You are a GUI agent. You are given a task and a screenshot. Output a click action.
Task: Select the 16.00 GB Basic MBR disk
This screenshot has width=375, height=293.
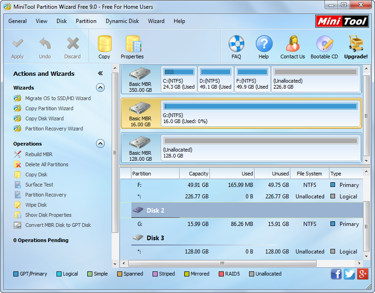pos(141,114)
